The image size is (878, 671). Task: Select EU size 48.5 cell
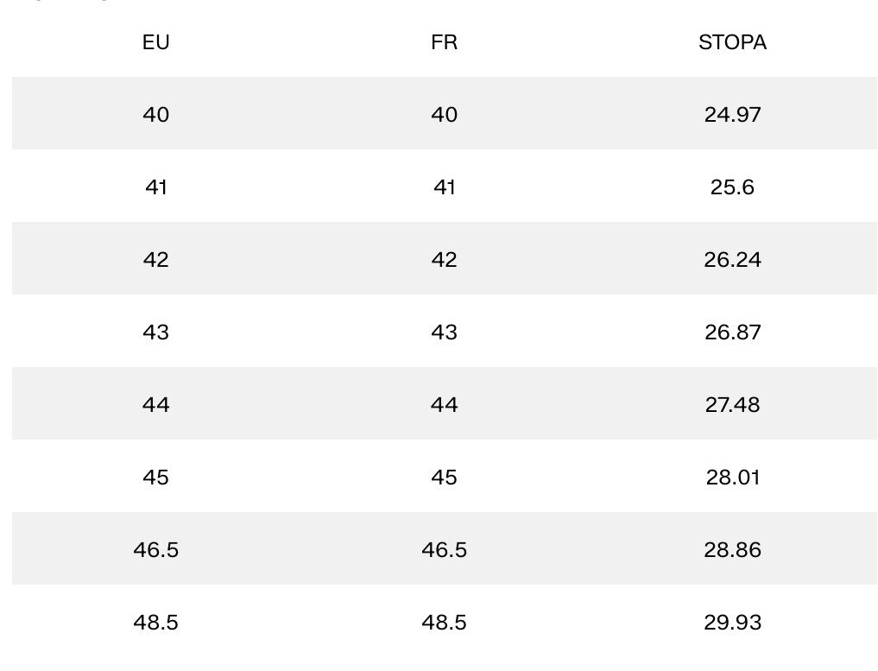[156, 622]
